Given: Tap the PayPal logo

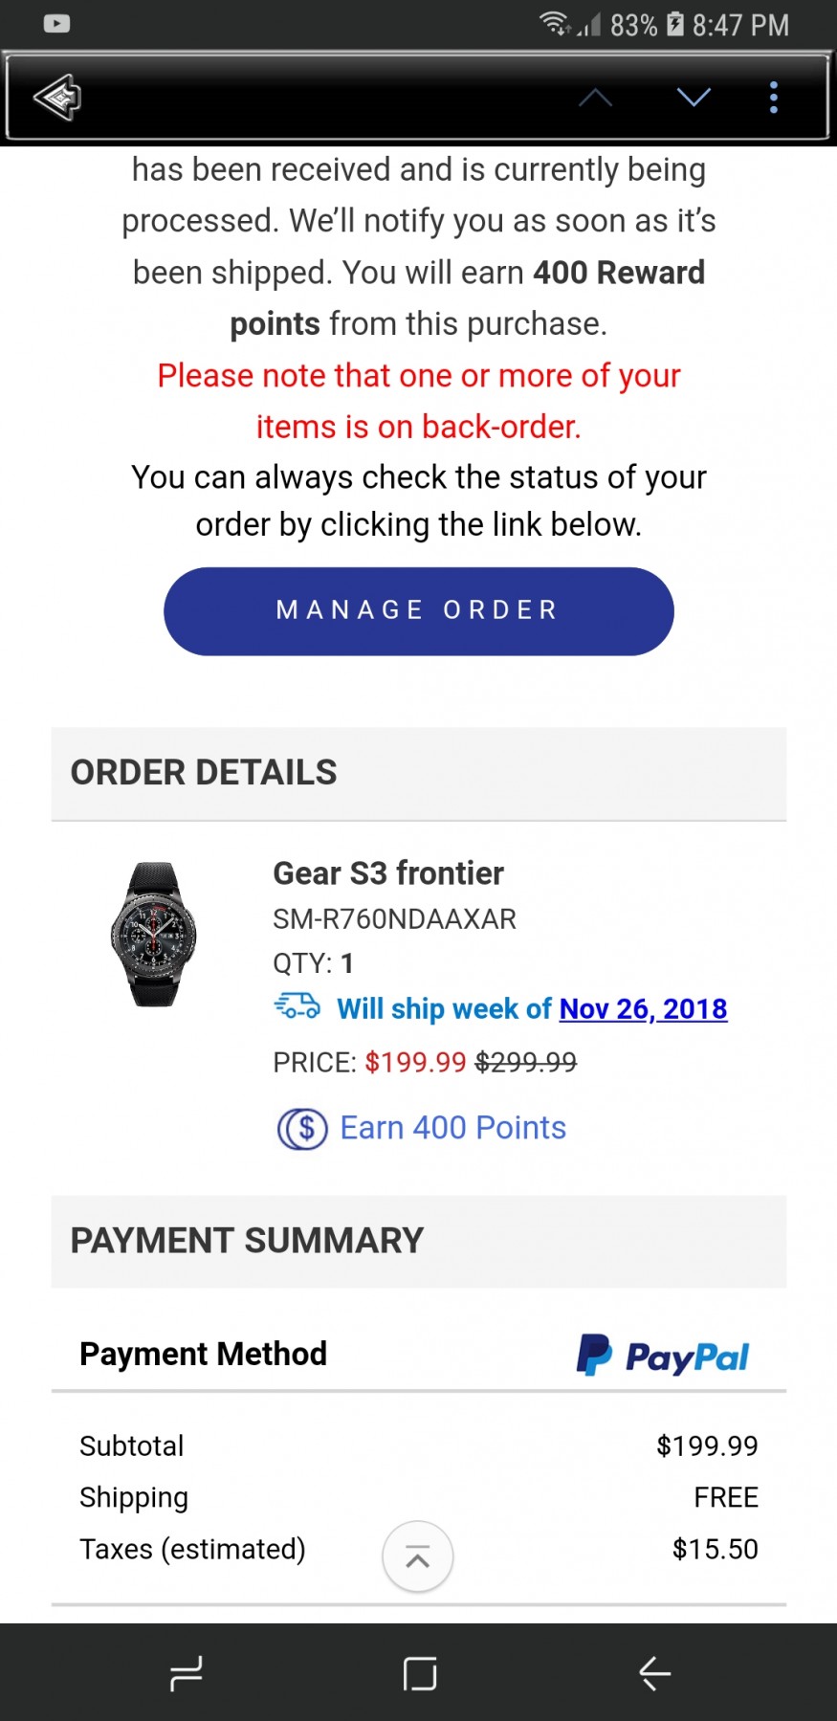Looking at the screenshot, I should pyautogui.click(x=663, y=1355).
